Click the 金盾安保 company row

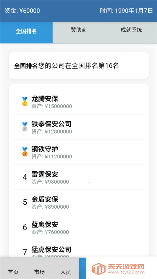(x=78, y=202)
